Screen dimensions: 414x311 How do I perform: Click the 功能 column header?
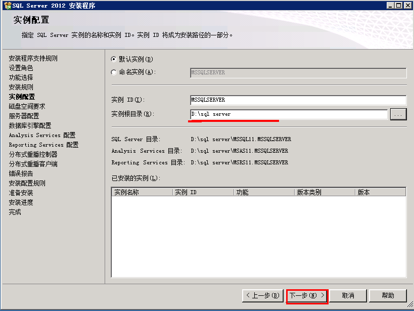point(264,192)
